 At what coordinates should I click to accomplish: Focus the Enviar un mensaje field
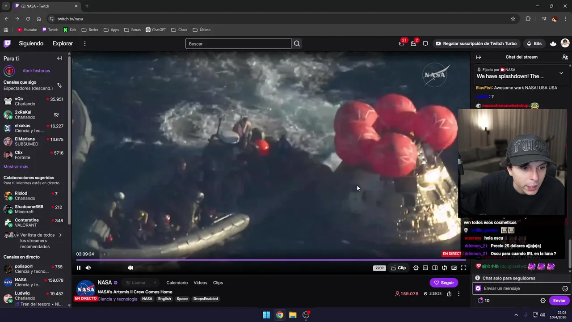point(520,288)
